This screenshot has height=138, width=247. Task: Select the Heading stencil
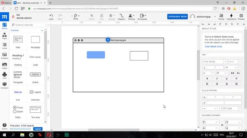pos(18,60)
